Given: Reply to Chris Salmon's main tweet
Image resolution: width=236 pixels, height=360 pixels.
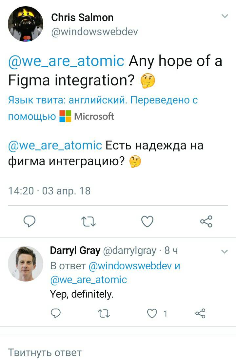Looking at the screenshot, I should [x=30, y=222].
